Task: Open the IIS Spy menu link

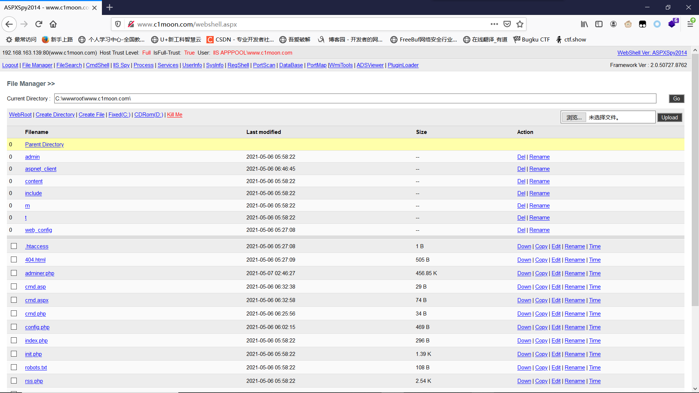Action: [121, 65]
